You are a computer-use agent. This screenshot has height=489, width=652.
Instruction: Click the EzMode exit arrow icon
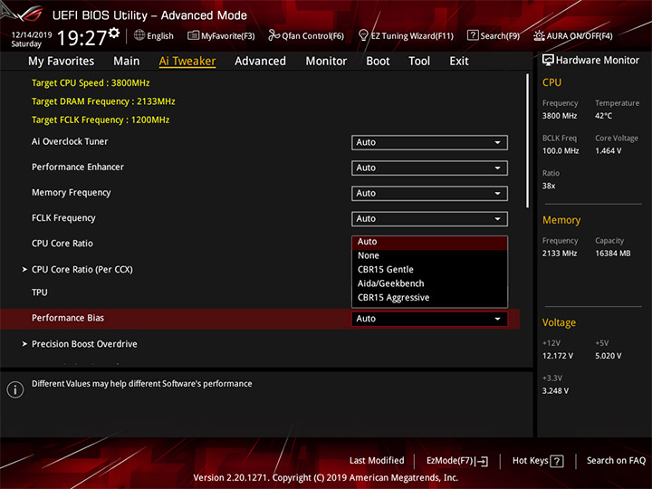(482, 461)
